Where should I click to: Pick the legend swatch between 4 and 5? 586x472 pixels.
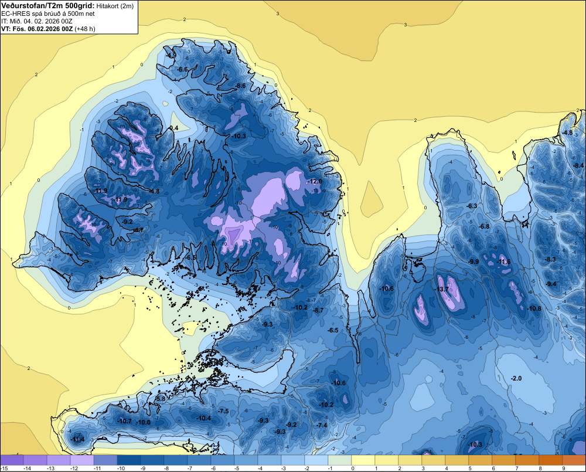tap(457, 460)
